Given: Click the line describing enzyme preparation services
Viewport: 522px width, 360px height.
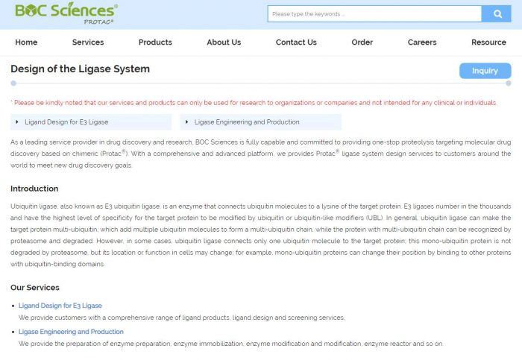Looking at the screenshot, I should [x=230, y=344].
